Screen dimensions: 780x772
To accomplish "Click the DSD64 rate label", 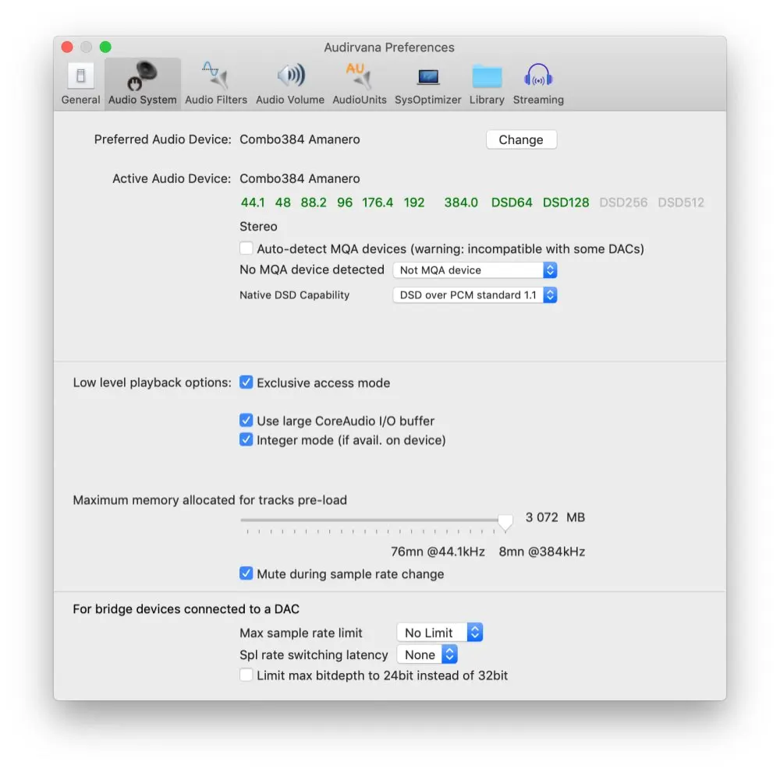I will pyautogui.click(x=512, y=203).
